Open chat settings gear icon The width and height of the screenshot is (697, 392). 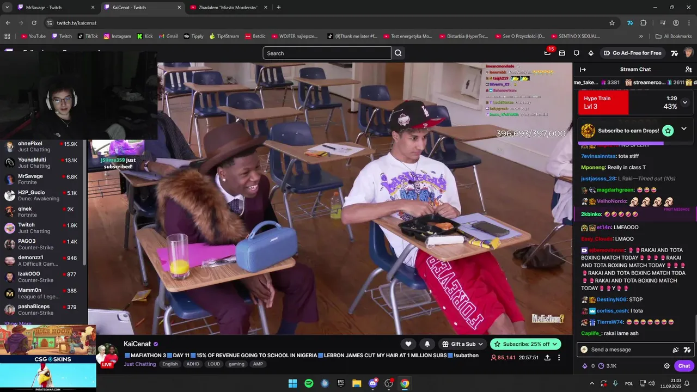click(x=667, y=366)
